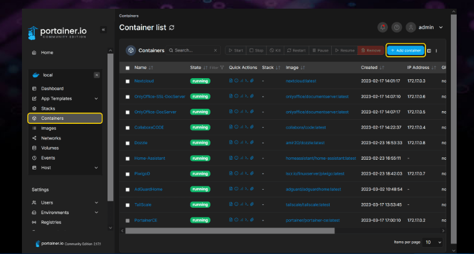Sort by Image using its sort arrows

[x=302, y=68]
